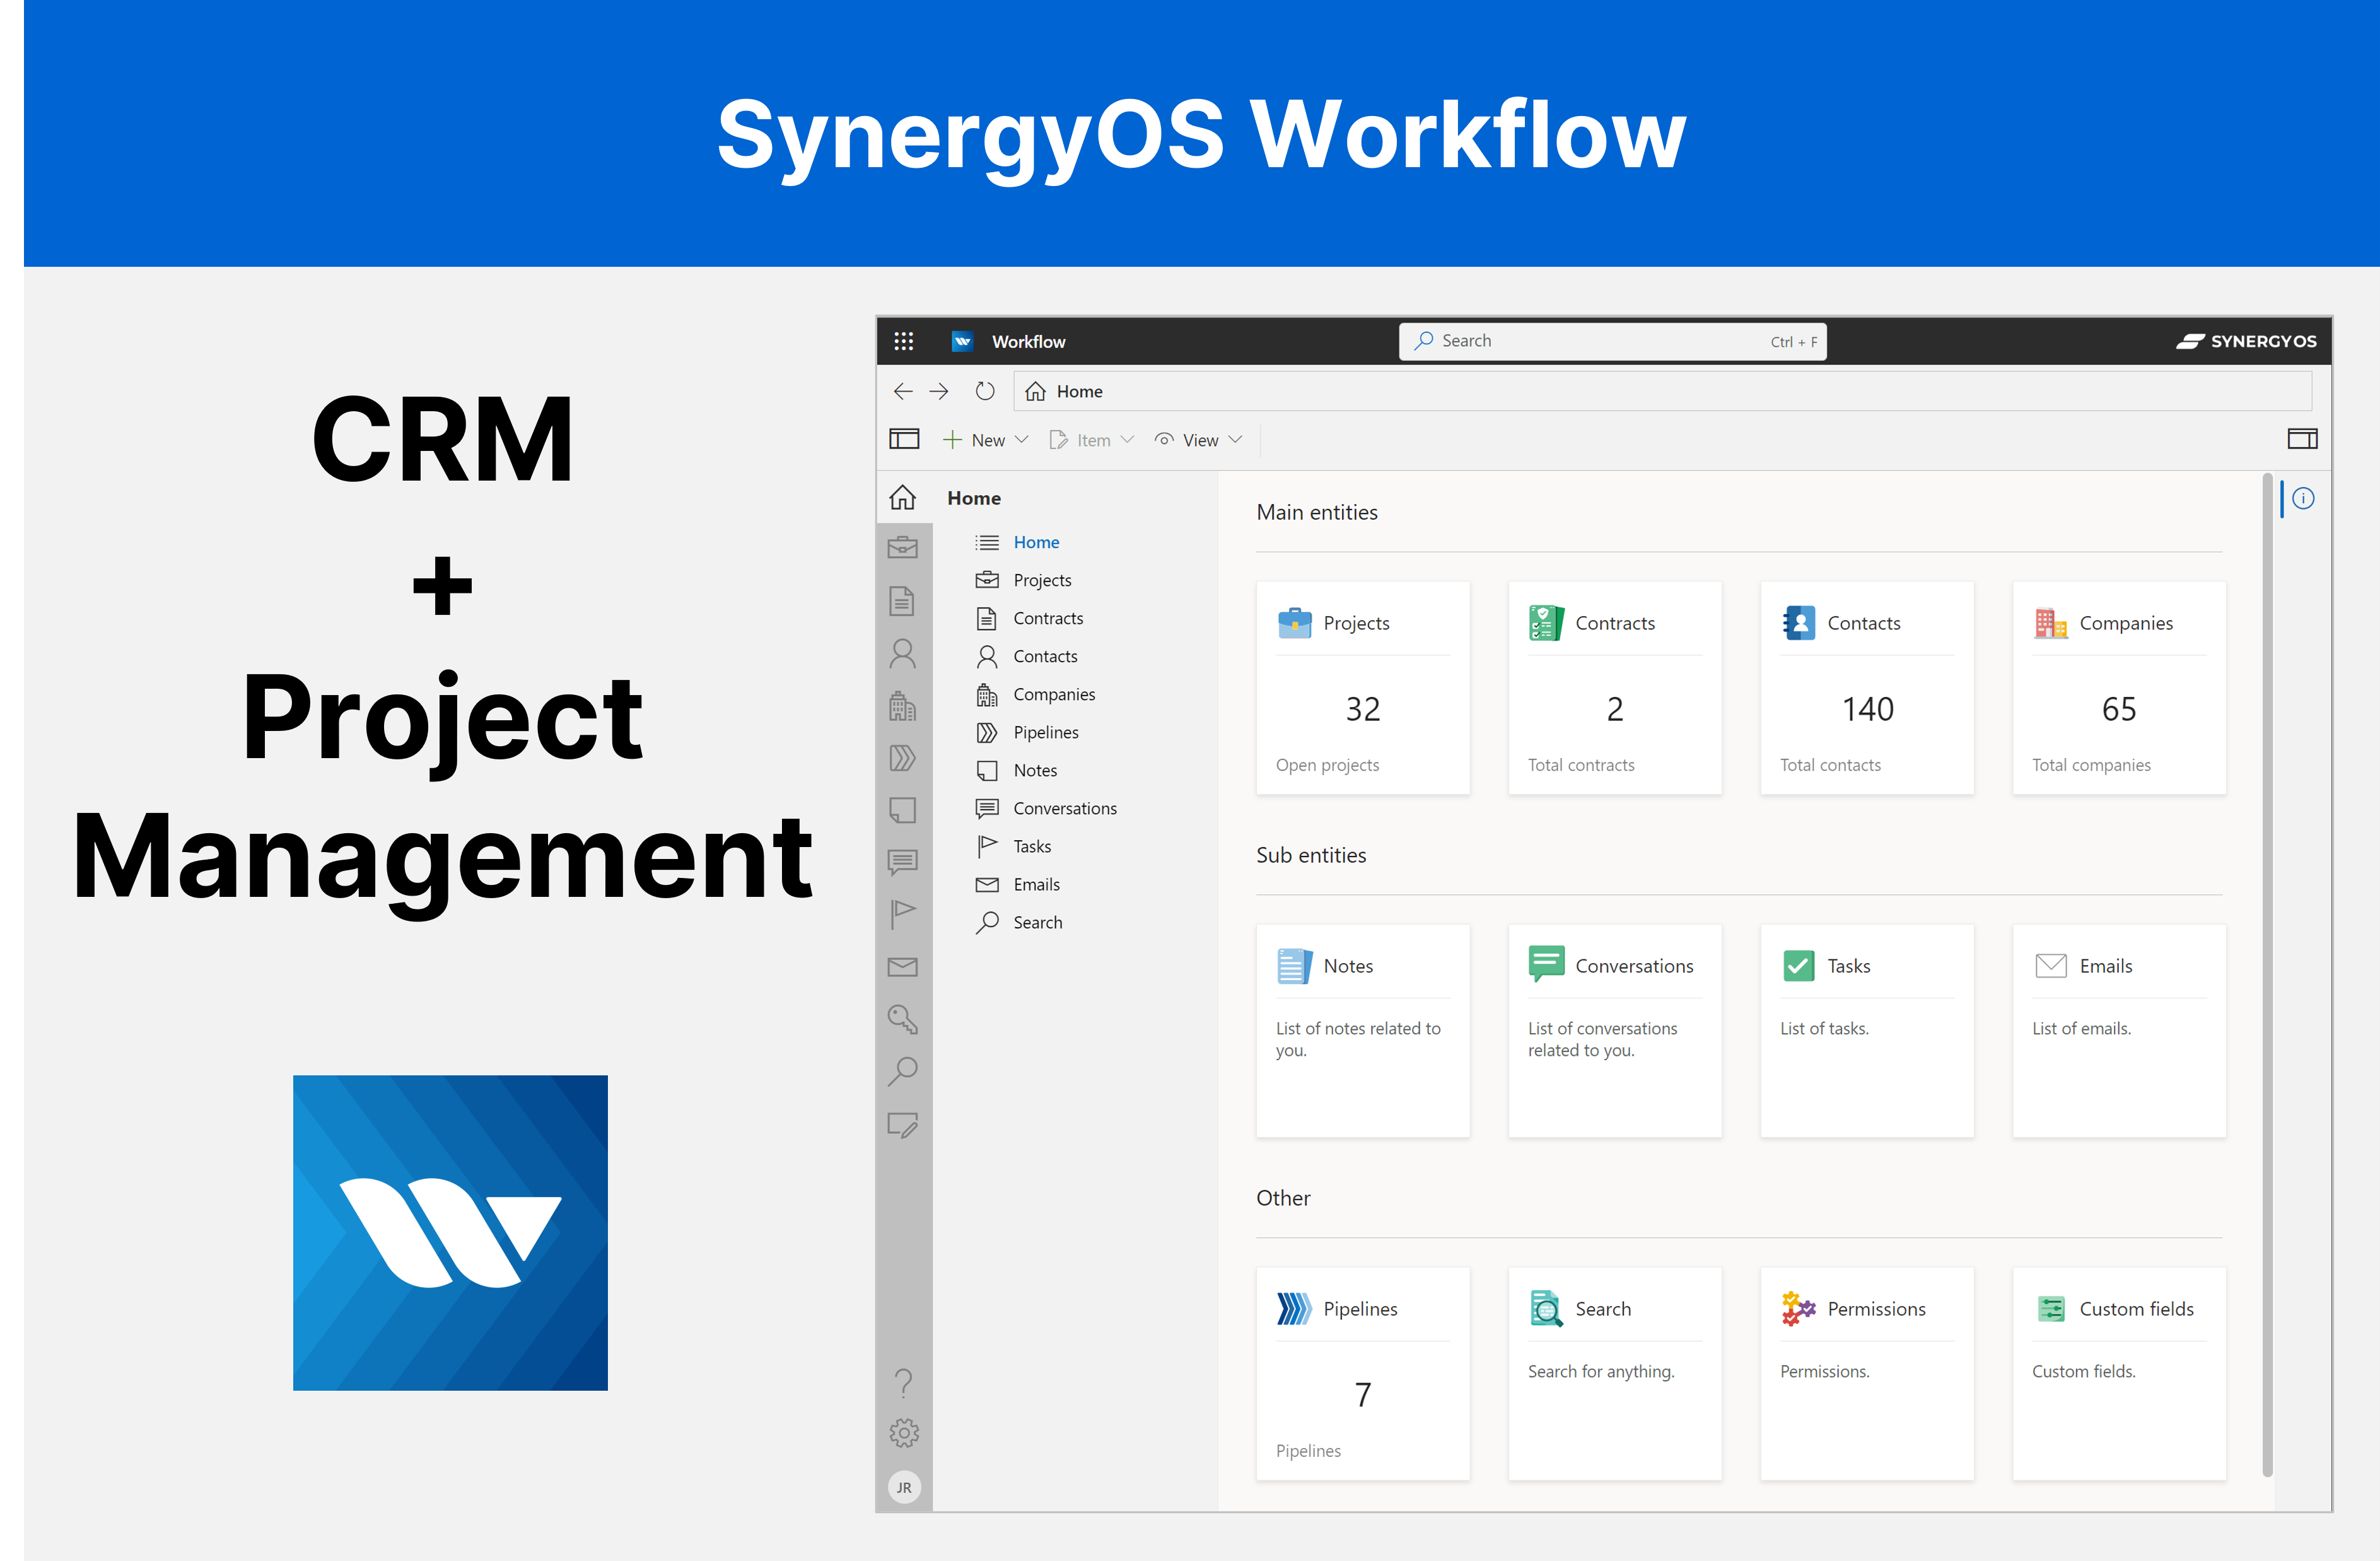Go back with the left arrow
This screenshot has width=2380, height=1561.
click(903, 391)
